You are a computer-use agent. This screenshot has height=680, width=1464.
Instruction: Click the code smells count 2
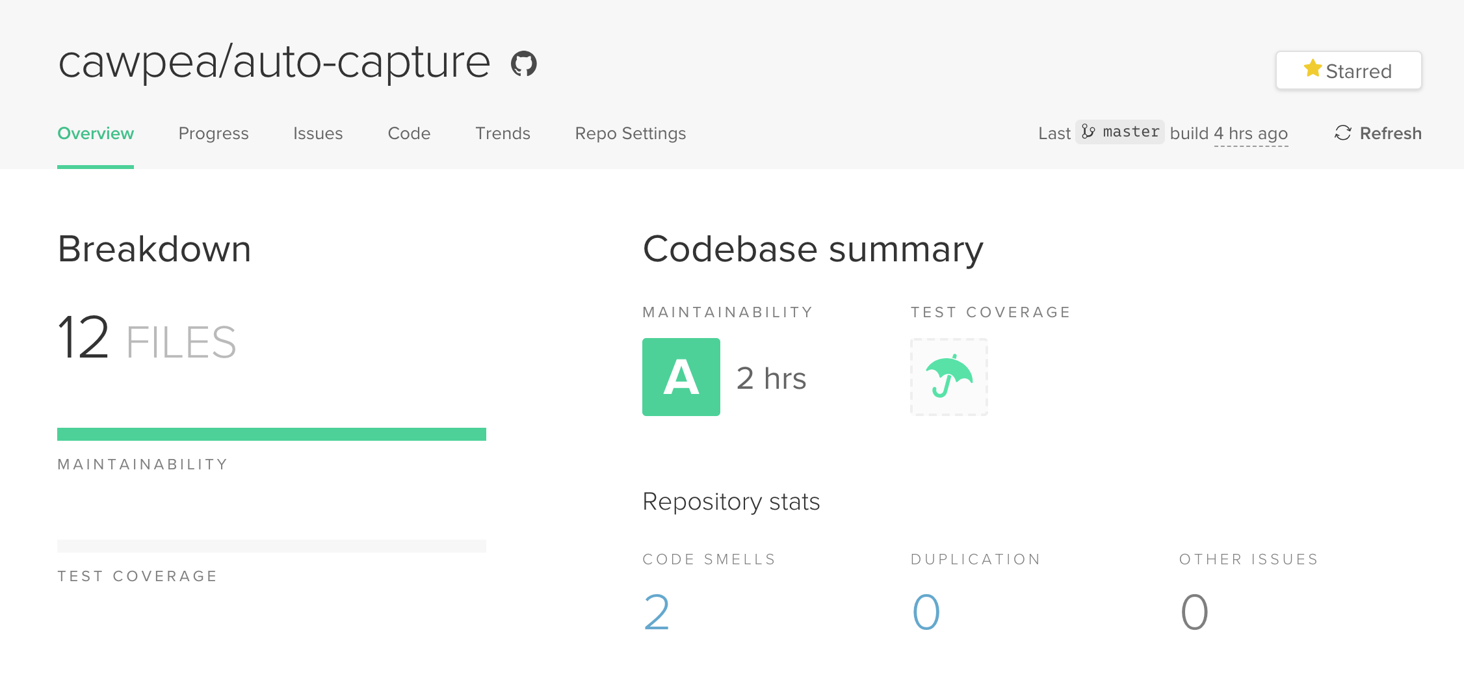coord(656,612)
